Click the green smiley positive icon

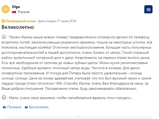(4, 37)
